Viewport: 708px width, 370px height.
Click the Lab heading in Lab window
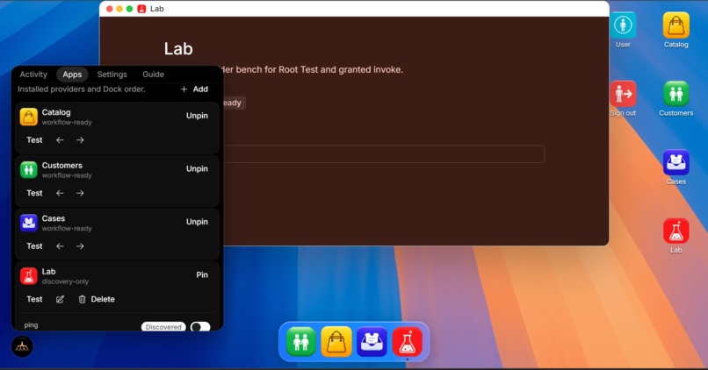point(178,49)
